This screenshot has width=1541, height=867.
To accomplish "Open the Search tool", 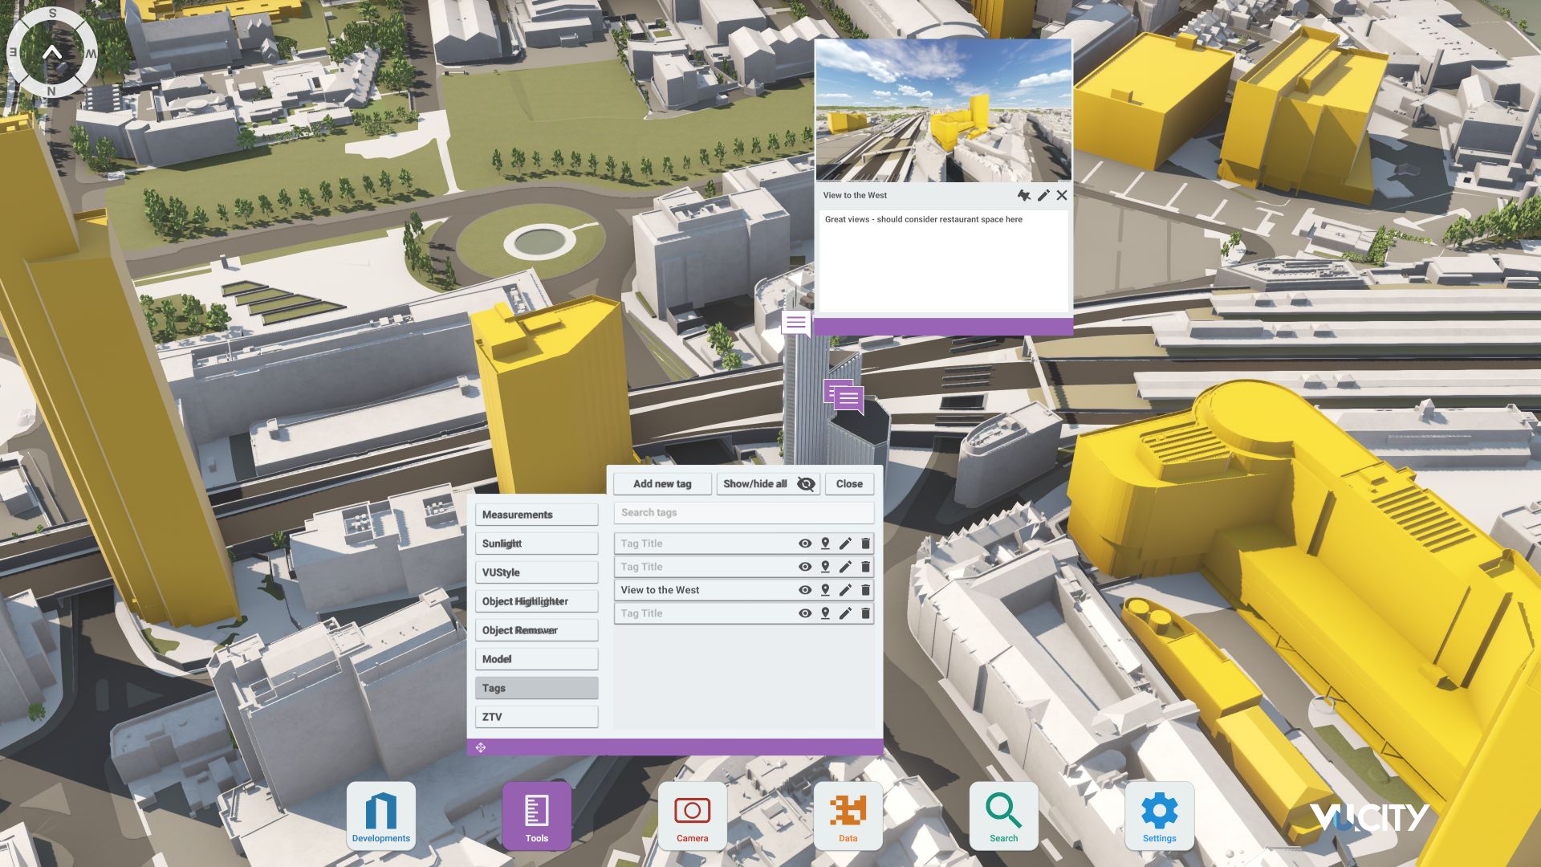I will [x=1004, y=815].
